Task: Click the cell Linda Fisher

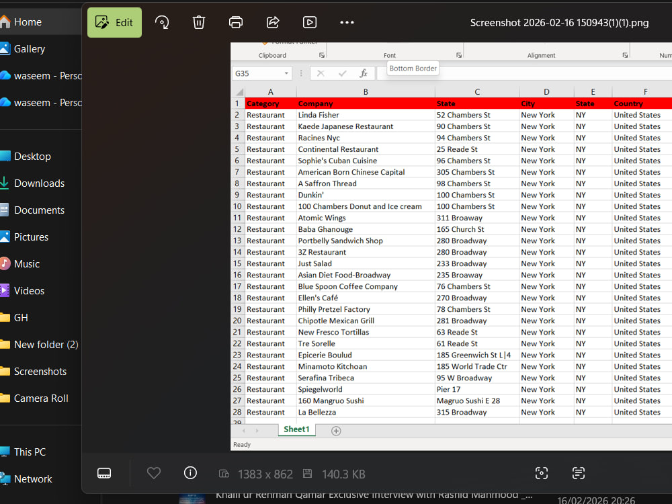Action: tap(366, 115)
